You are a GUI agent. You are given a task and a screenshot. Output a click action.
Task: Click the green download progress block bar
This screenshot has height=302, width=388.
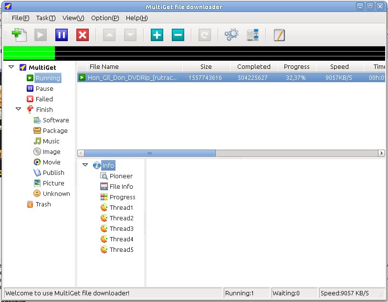(29, 53)
